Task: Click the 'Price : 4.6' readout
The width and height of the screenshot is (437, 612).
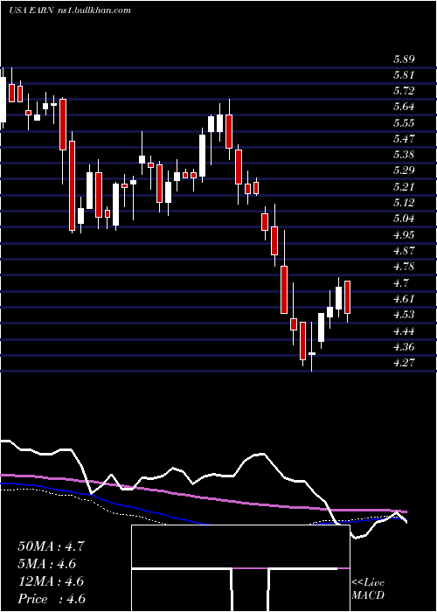Action: [x=52, y=599]
